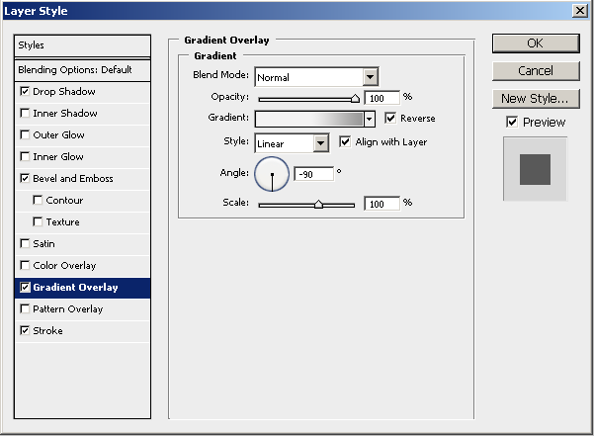Toggle Align with Layer checkbox

(345, 142)
